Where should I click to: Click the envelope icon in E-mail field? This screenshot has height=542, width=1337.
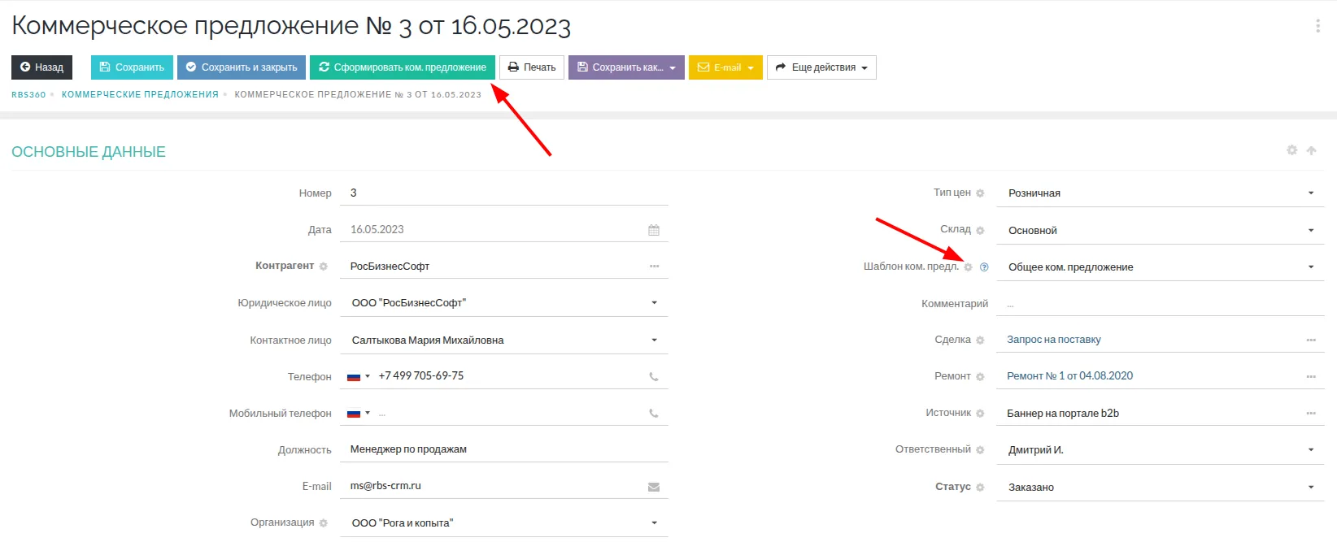[x=653, y=487]
